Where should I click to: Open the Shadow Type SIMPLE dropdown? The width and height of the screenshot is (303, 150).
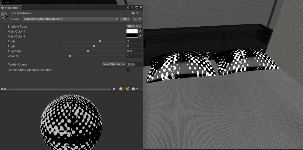[134, 27]
